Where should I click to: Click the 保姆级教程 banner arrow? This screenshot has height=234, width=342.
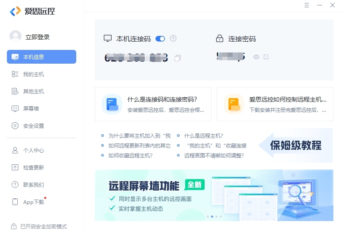coord(295,145)
